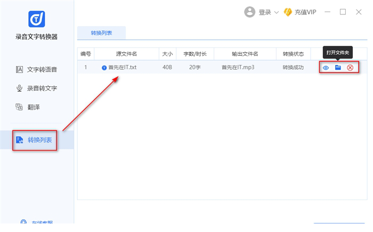Click the 翻译 translate icon
The height and width of the screenshot is (232, 373).
[x=19, y=107]
